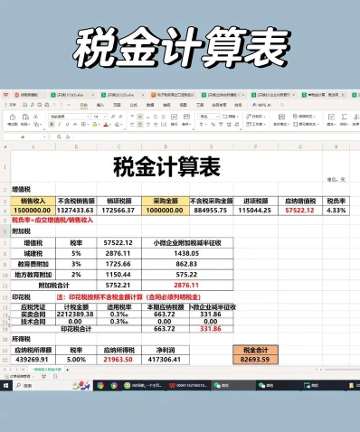Click the yellow fill color swatch
Viewport: 360px width, 432px height.
click(95, 125)
